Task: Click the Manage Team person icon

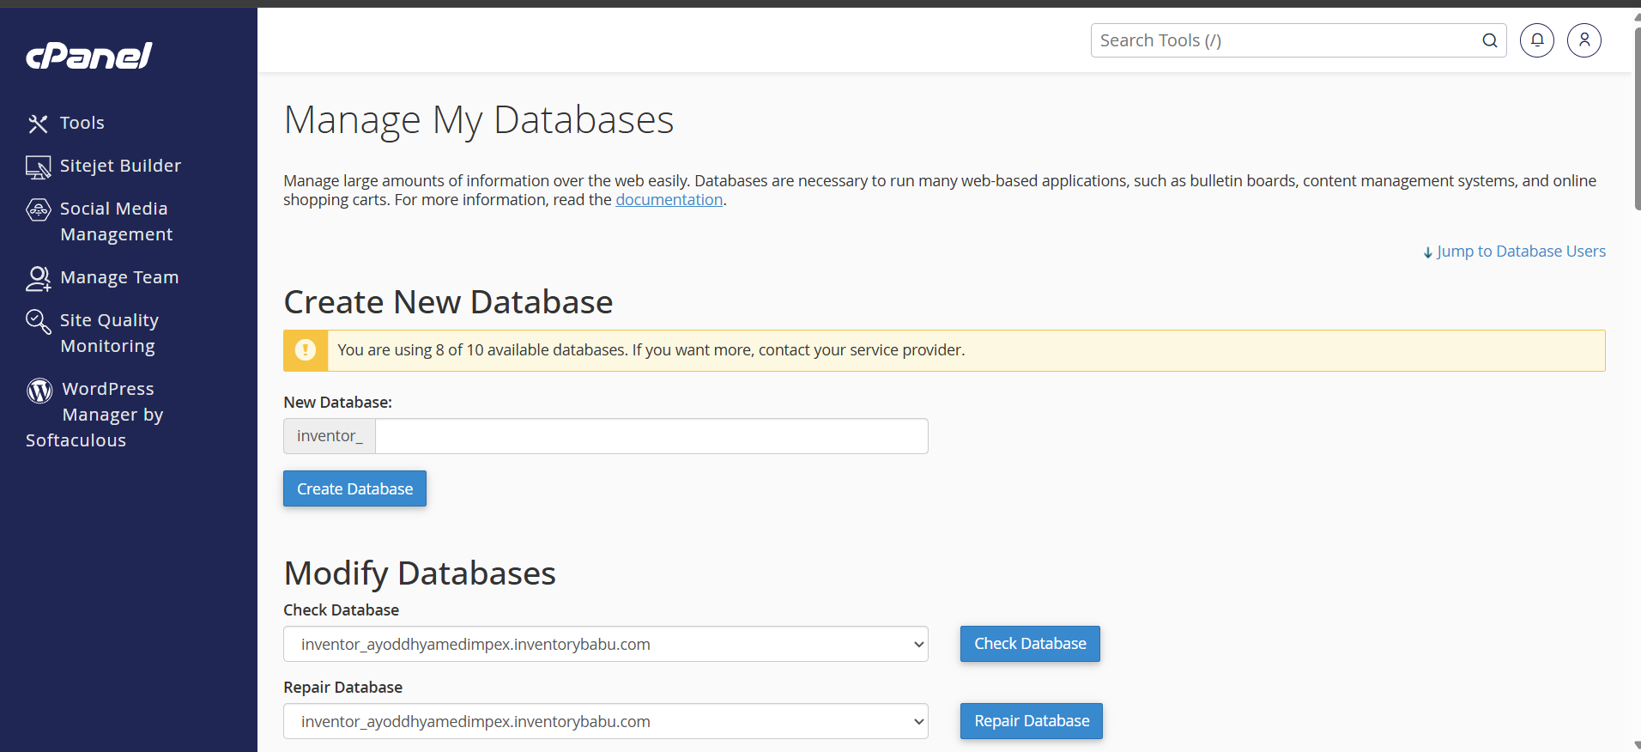Action: (x=39, y=278)
